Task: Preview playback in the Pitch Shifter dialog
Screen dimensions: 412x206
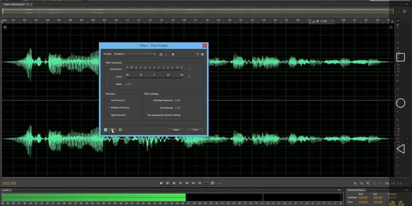Action: (112, 130)
